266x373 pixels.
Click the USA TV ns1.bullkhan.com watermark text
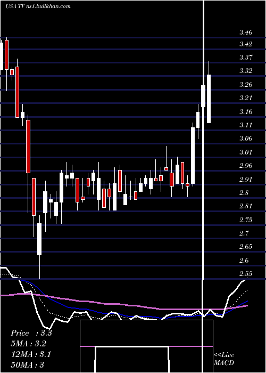coord(38,6)
